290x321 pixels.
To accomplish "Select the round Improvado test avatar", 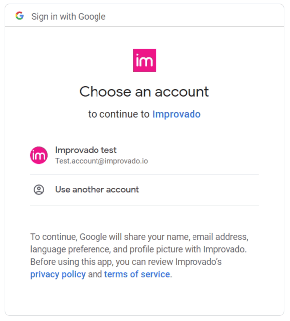I will (39, 155).
